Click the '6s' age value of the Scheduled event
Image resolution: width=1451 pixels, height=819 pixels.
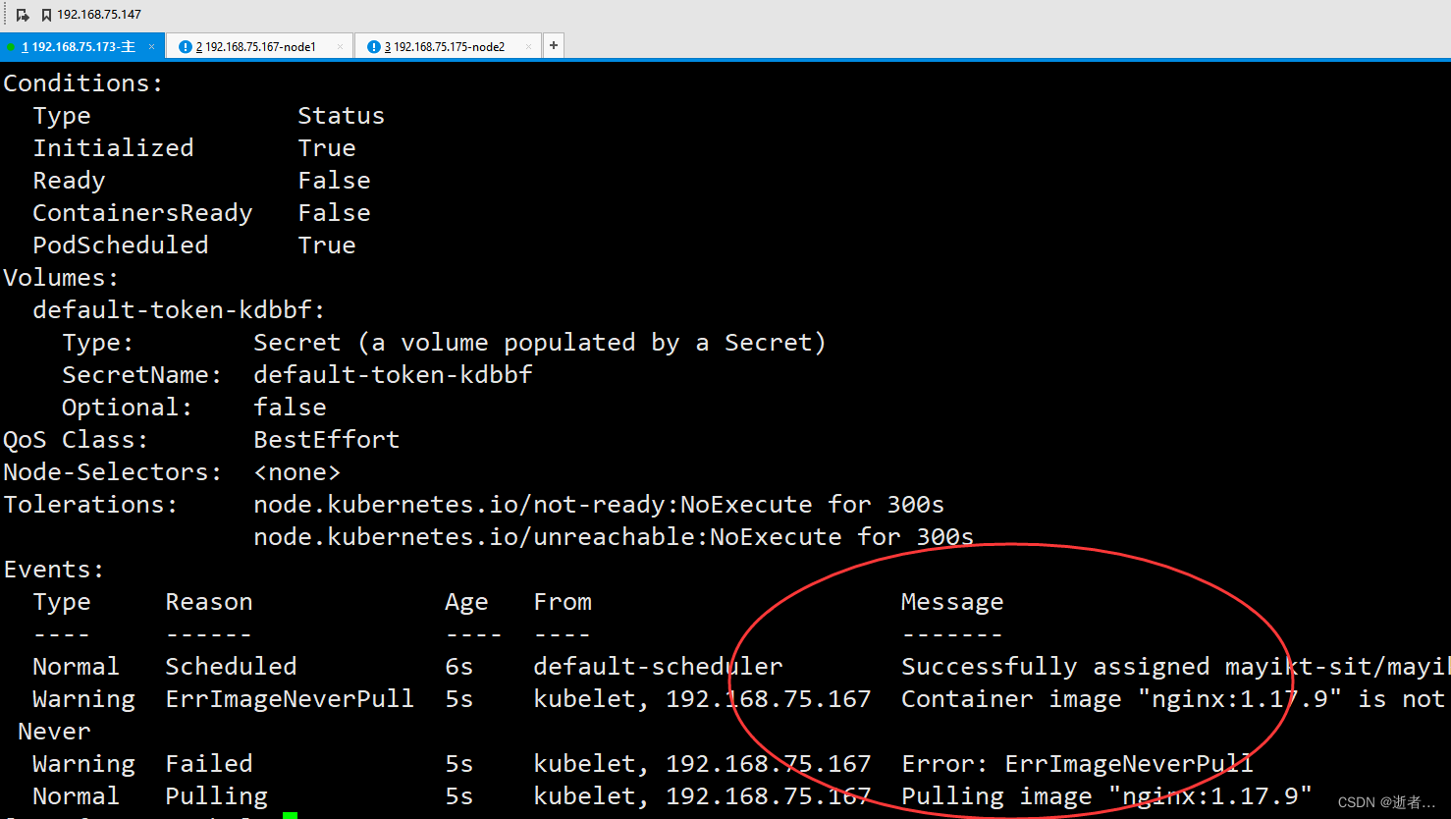(459, 667)
